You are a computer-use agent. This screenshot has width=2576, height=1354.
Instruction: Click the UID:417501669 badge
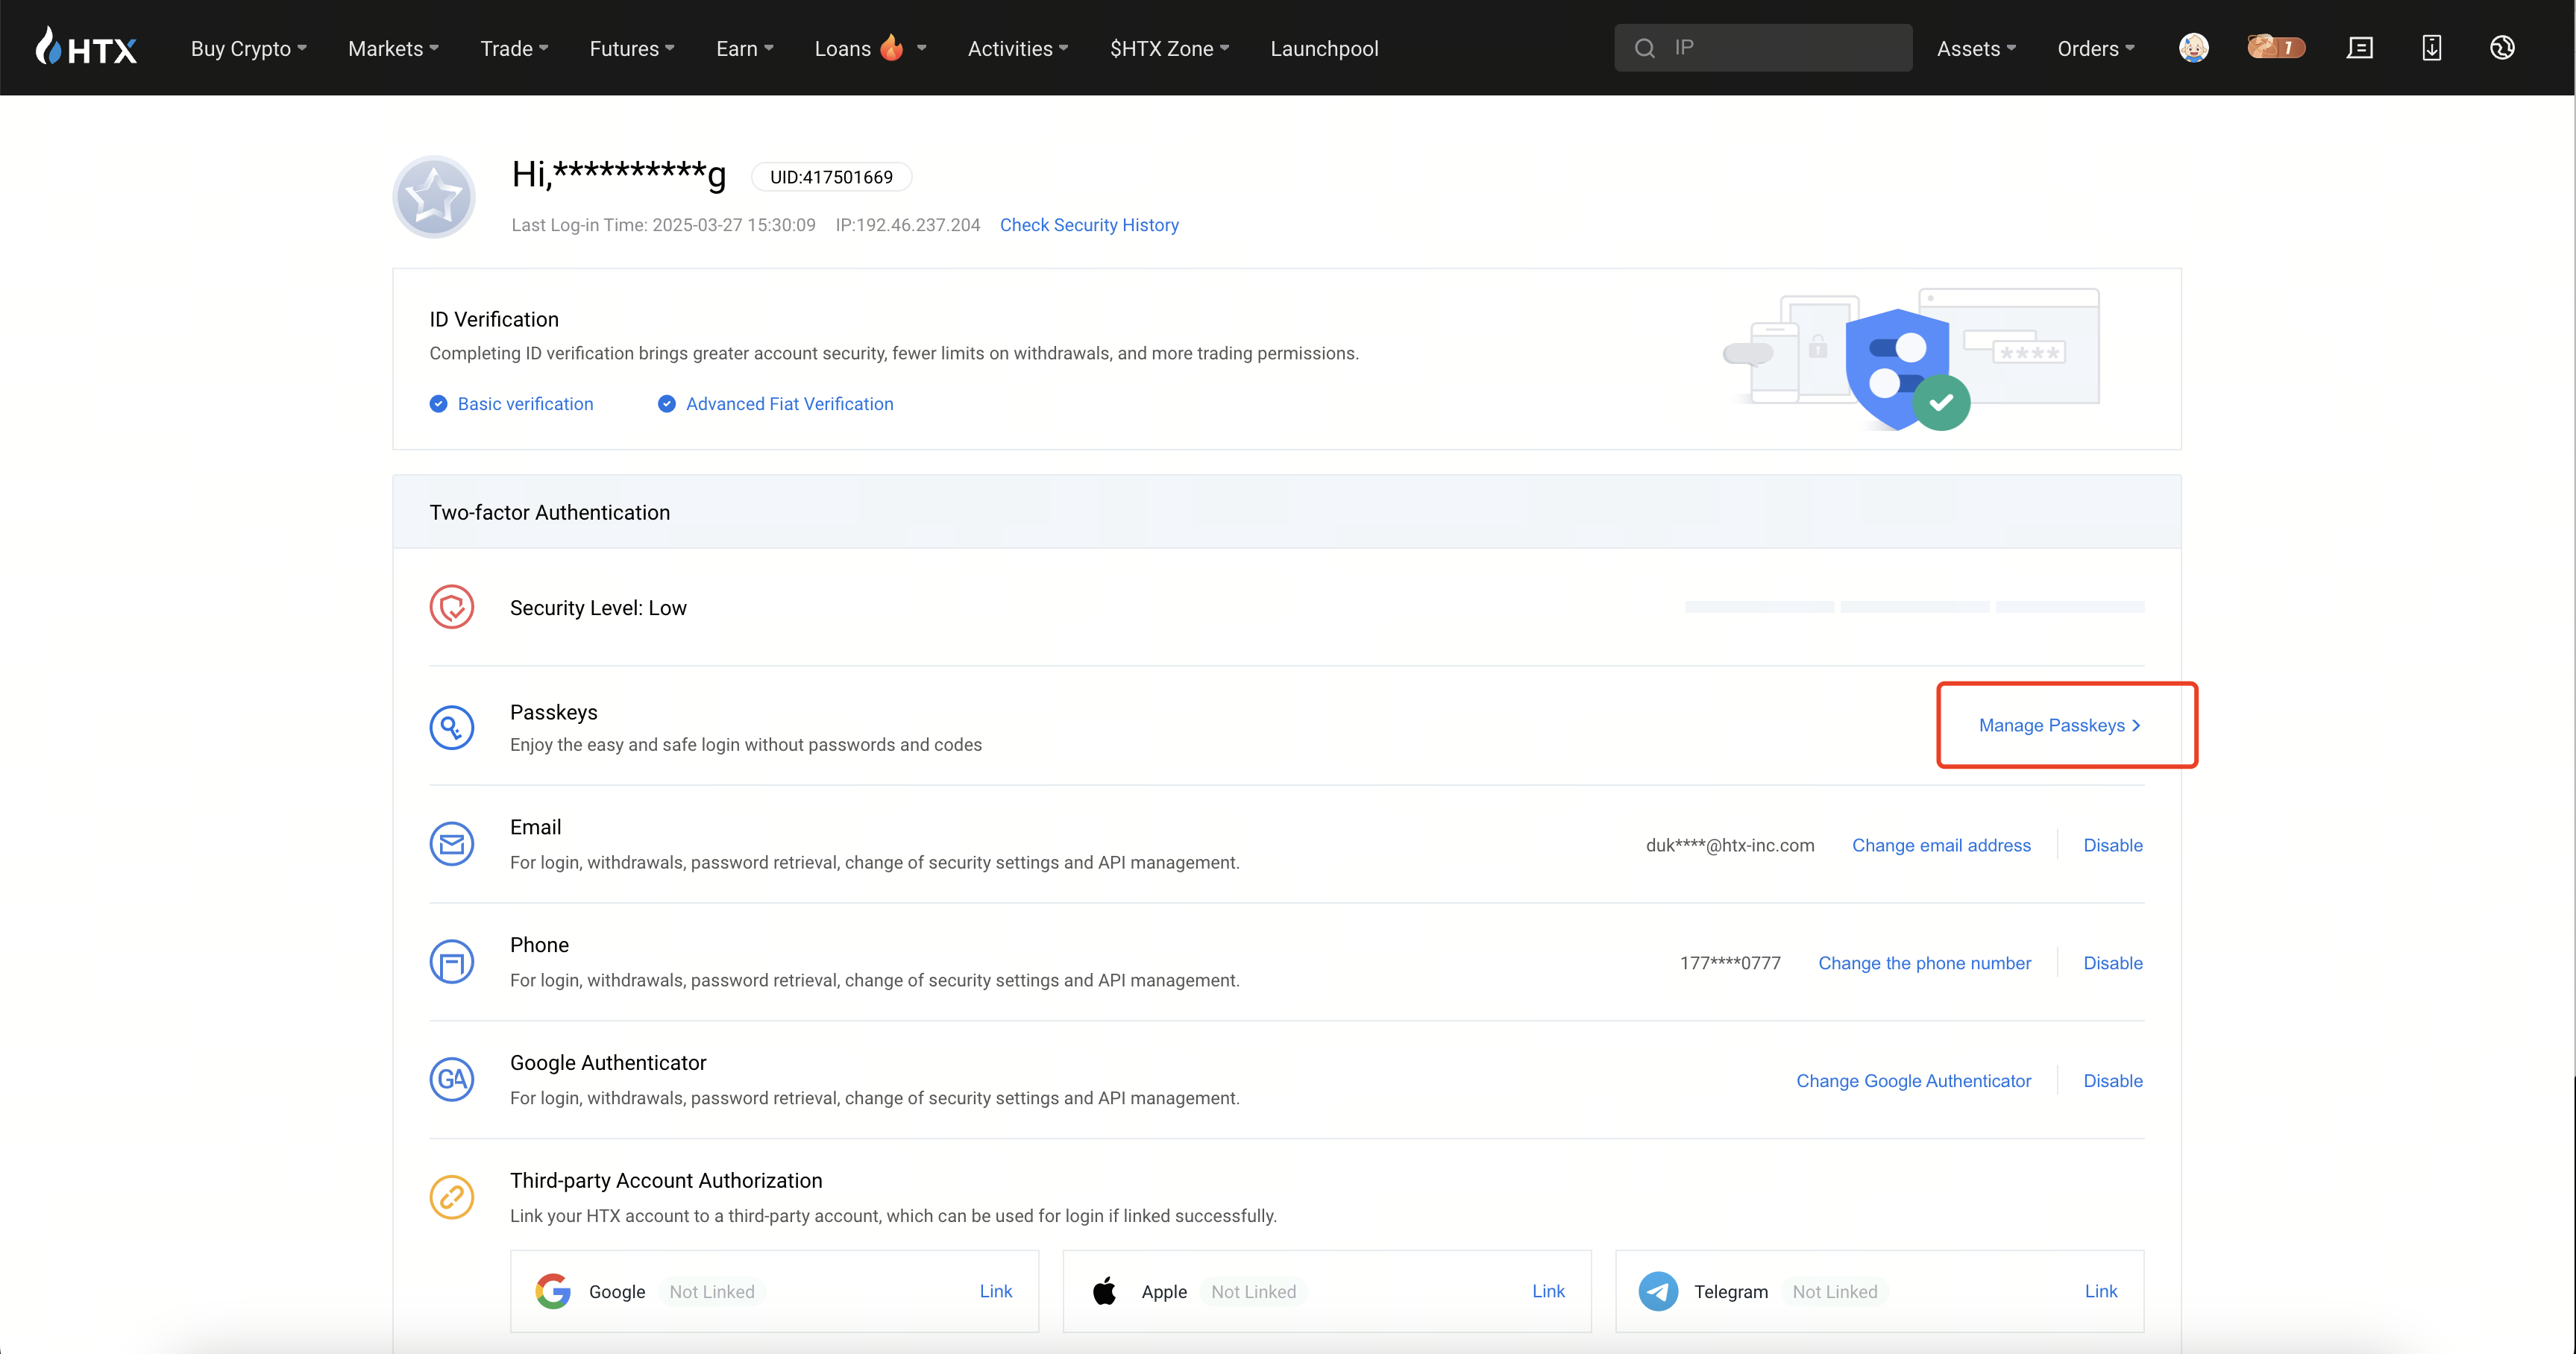[x=831, y=177]
